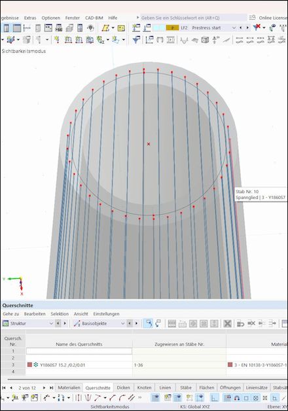Screen dimensions: 288x411
Task: Select row header number 2
Action: (x=13, y=358)
